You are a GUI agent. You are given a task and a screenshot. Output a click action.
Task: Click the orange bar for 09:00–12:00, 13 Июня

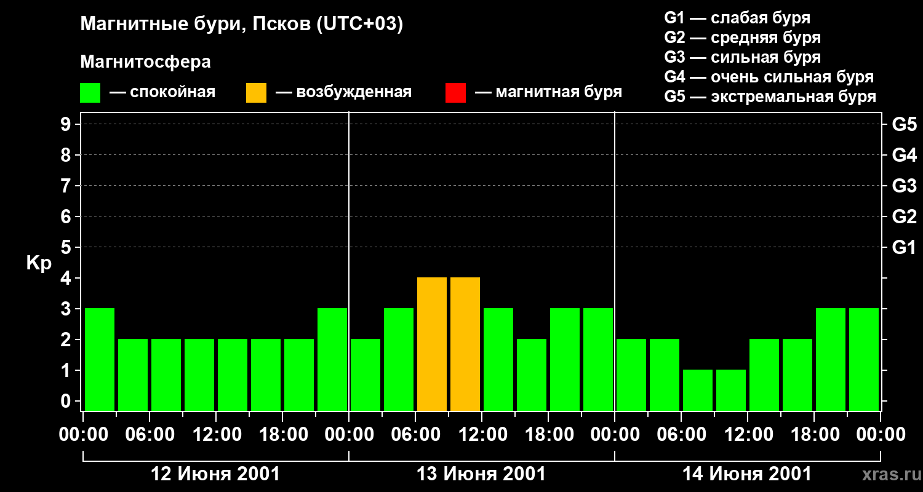(x=465, y=344)
